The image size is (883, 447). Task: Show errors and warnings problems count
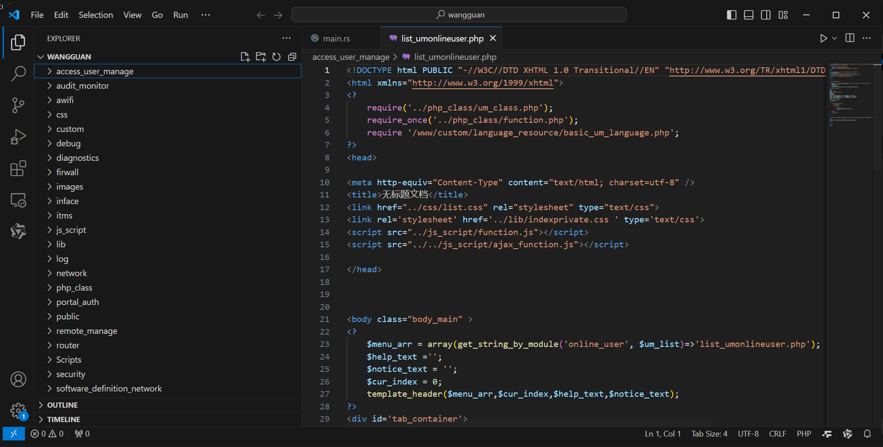47,433
